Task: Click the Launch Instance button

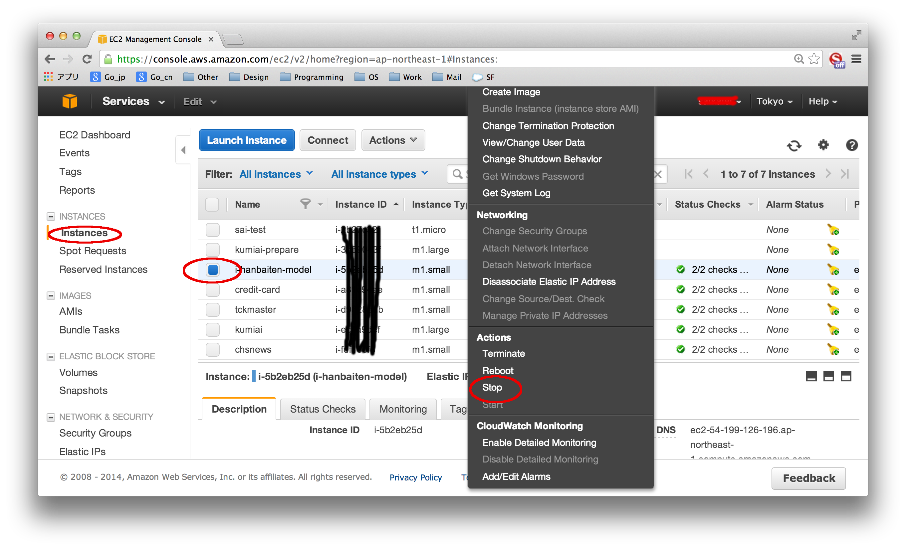Action: coord(246,140)
